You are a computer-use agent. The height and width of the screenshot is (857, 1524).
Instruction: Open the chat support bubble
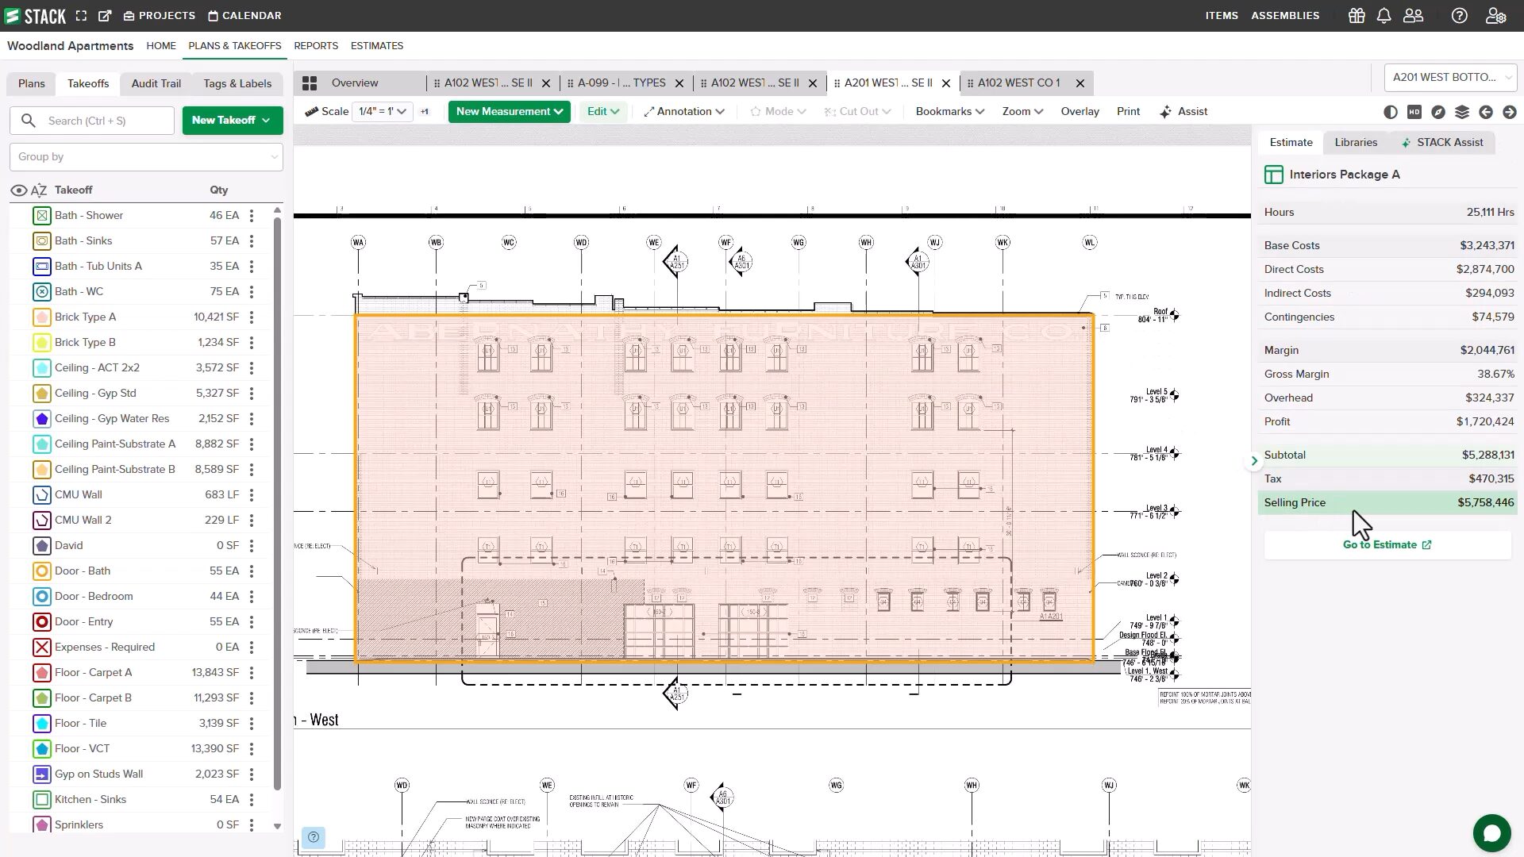coord(1491,833)
